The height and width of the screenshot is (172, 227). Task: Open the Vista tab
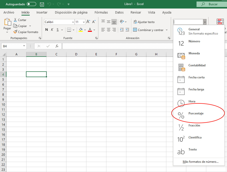click(151, 13)
